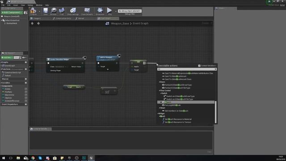
Task: Open the Debug menu
Action: coord(30,5)
